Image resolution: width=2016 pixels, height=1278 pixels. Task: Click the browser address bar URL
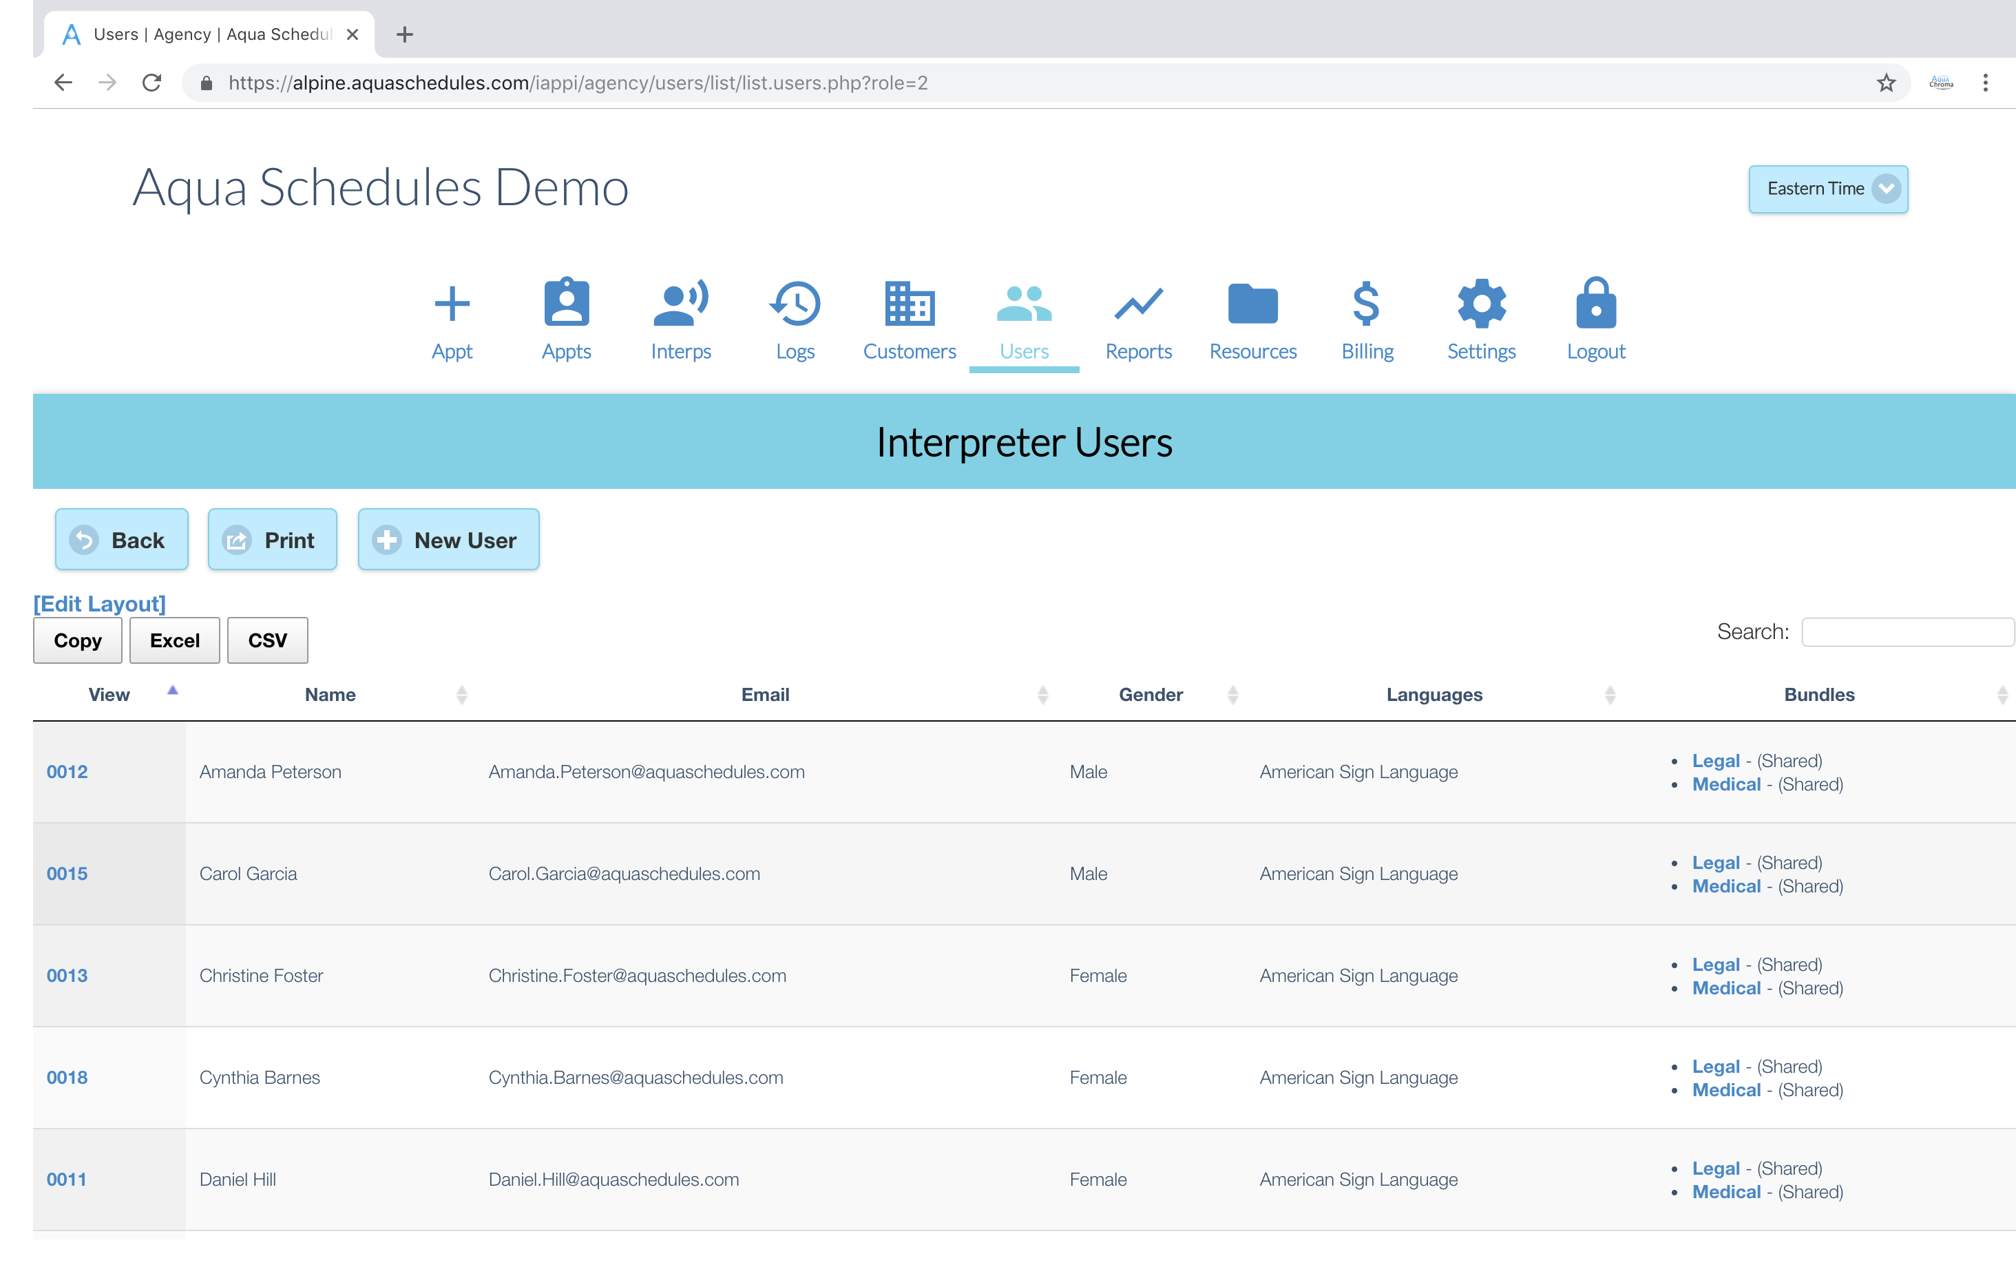578,82
